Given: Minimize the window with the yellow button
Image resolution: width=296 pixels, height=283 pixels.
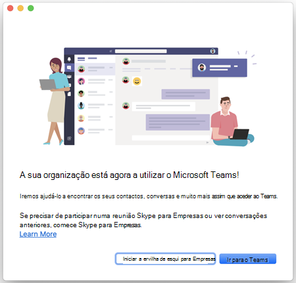Looking at the screenshot, I should point(20,9).
